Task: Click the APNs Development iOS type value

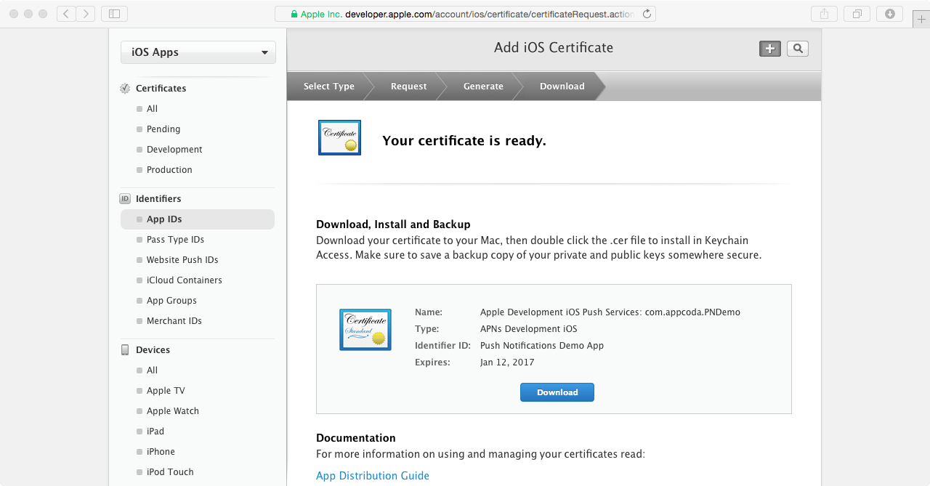Action: coord(529,329)
